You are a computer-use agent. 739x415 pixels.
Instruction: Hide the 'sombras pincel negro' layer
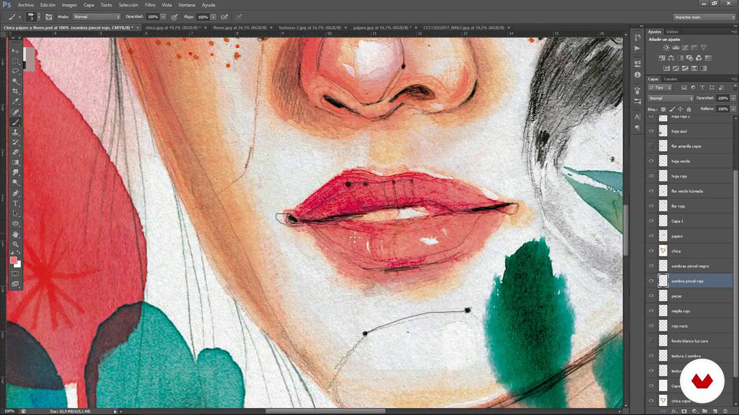pyautogui.click(x=651, y=266)
